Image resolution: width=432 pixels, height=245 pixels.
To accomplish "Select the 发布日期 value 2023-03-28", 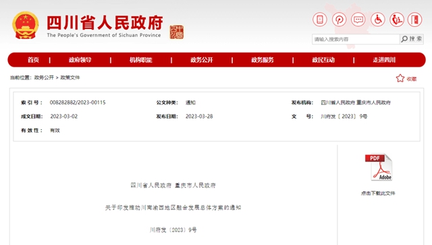I will [199, 116].
